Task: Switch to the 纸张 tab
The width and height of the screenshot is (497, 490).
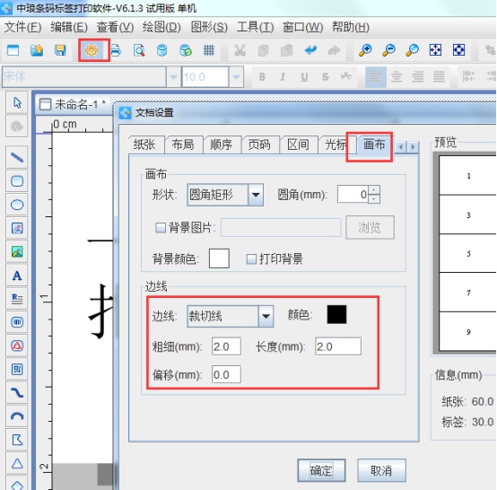Action: (144, 144)
